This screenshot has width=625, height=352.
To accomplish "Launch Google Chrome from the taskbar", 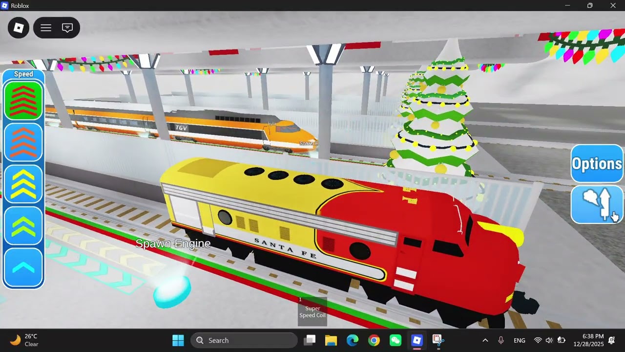I will [374, 340].
